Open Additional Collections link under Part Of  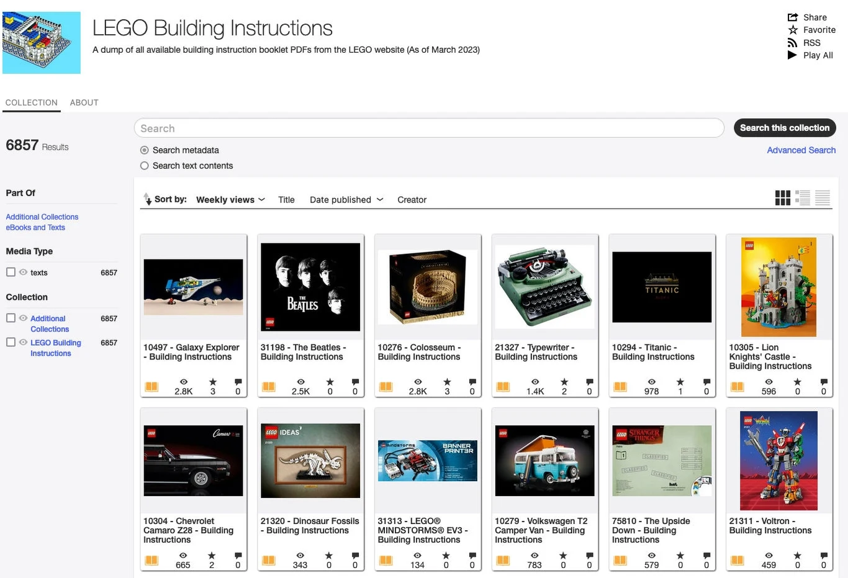[42, 217]
